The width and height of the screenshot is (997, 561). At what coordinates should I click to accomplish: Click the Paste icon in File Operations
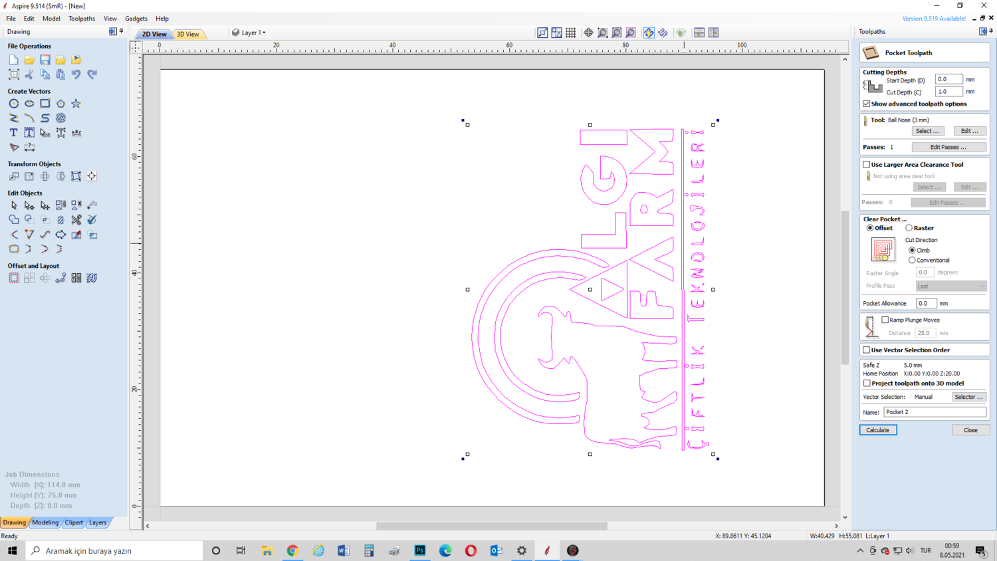[x=60, y=74]
